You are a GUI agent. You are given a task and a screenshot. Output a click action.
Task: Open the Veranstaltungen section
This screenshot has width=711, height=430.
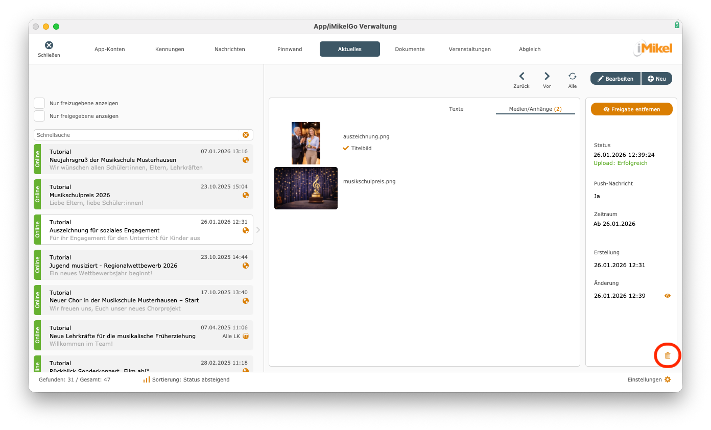(x=469, y=49)
